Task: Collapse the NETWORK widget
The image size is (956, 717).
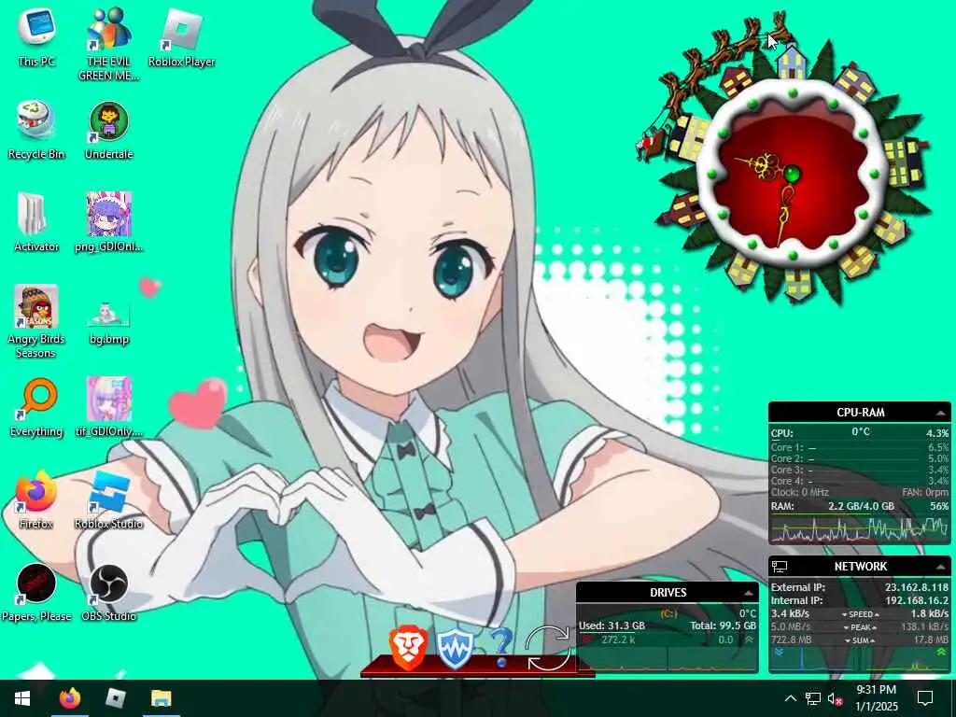Action: (x=940, y=567)
